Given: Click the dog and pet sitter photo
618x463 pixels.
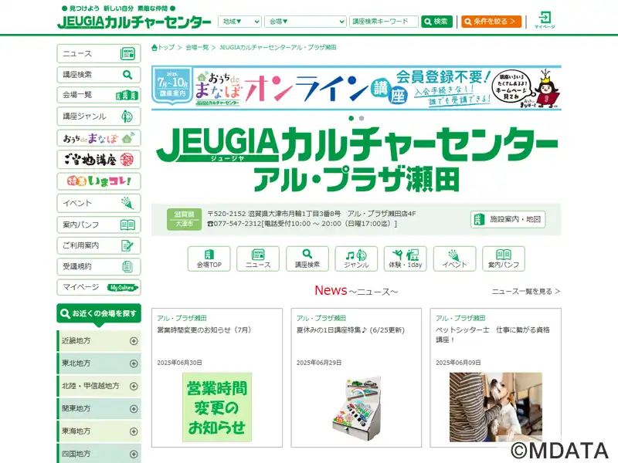Looking at the screenshot, I should [x=496, y=407].
